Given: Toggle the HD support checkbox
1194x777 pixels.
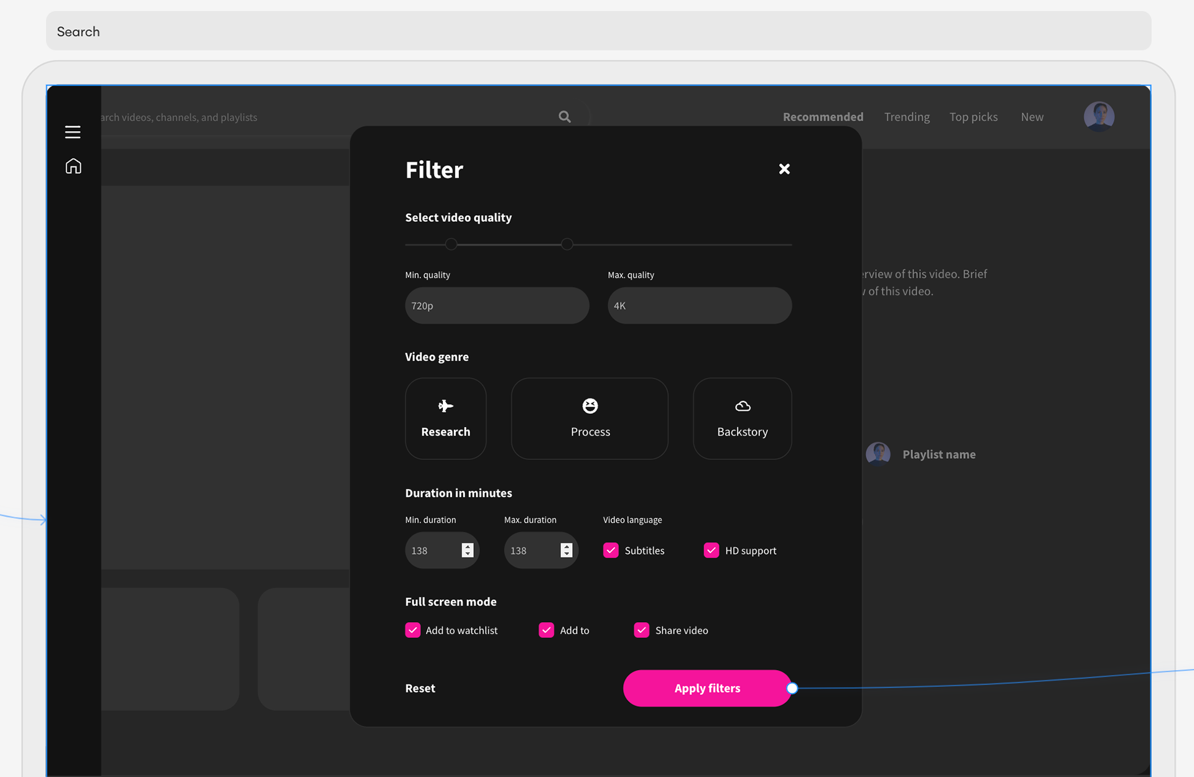Looking at the screenshot, I should (711, 550).
